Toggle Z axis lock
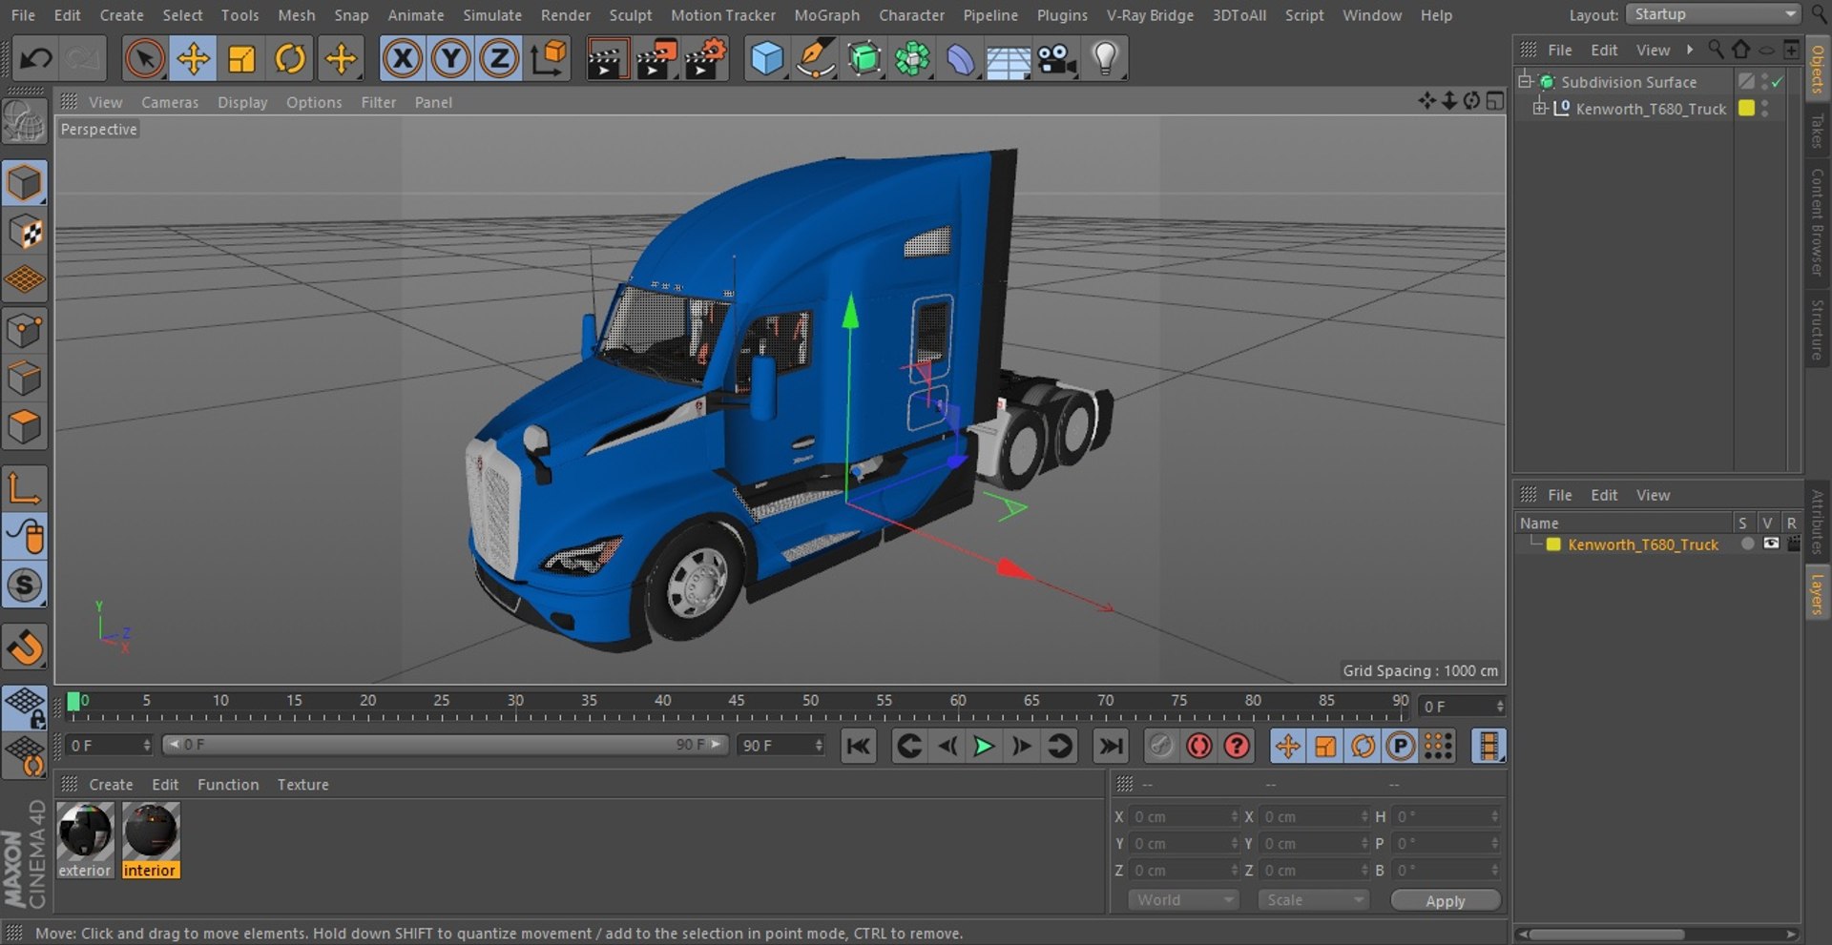This screenshot has width=1832, height=945. pos(498,59)
